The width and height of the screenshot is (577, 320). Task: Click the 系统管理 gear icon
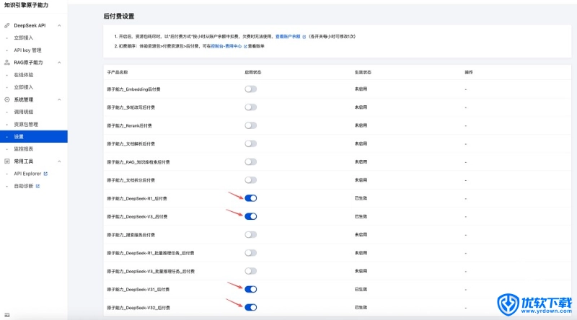pos(7,99)
